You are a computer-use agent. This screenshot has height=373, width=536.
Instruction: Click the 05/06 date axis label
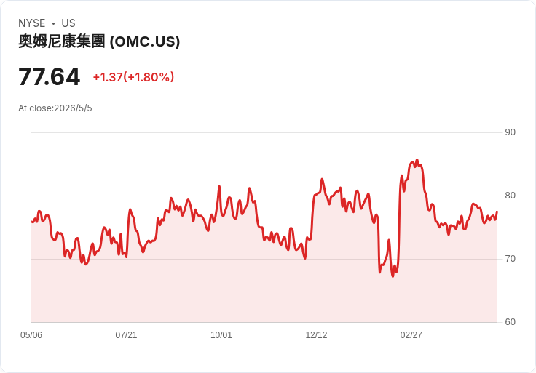[x=31, y=334]
